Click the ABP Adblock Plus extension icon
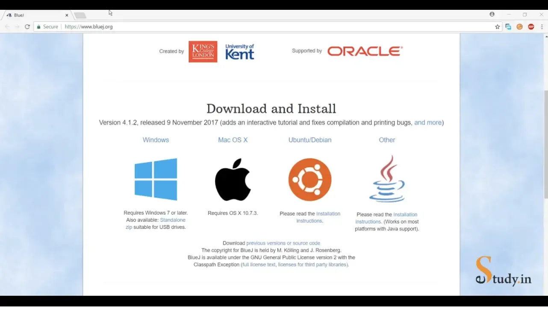Viewport: 548px width, 309px height. pos(531,27)
